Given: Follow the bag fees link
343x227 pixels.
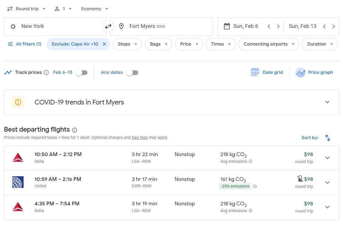Looking at the screenshot, I should tap(140, 137).
